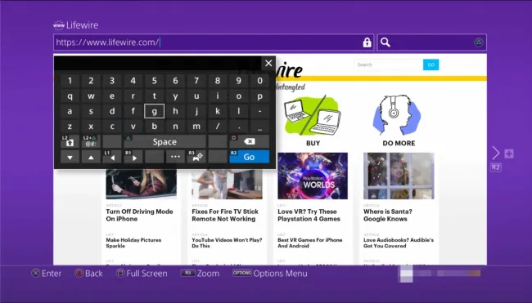Image resolution: width=532 pixels, height=303 pixels.
Task: Open the PlayStation Worlds VR thumbnail
Action: click(x=313, y=176)
